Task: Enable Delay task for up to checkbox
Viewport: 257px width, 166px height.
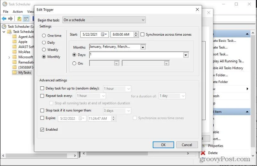Action: 42,88
